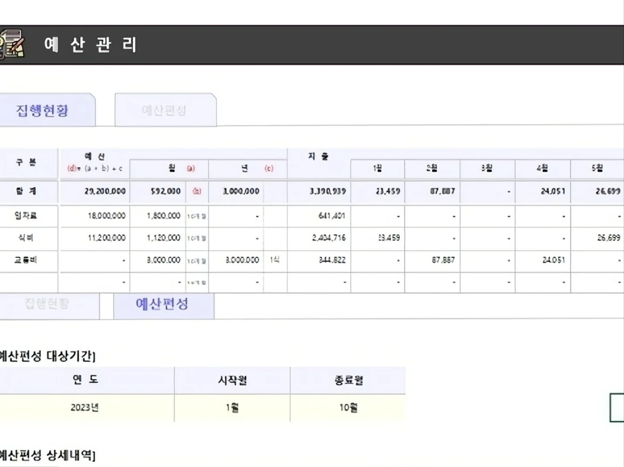Click the [예산편성 상세내역] heading
Image resolution: width=624 pixels, height=467 pixels.
(x=47, y=455)
